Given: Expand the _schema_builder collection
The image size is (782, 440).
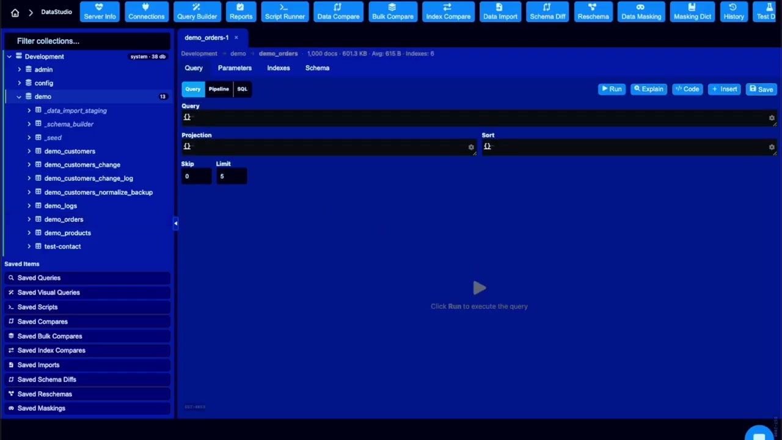Looking at the screenshot, I should 29,124.
